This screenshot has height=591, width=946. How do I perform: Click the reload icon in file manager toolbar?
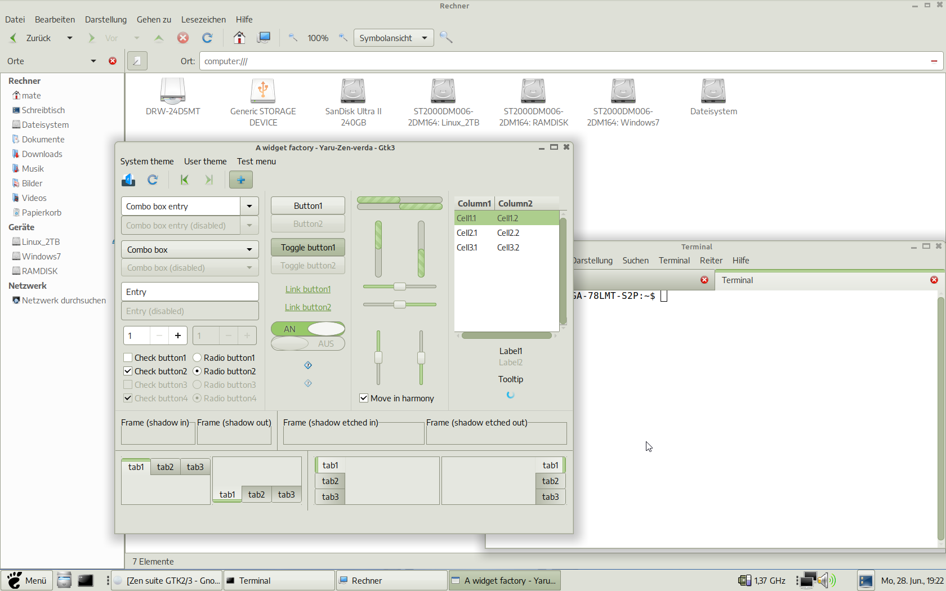click(x=207, y=38)
